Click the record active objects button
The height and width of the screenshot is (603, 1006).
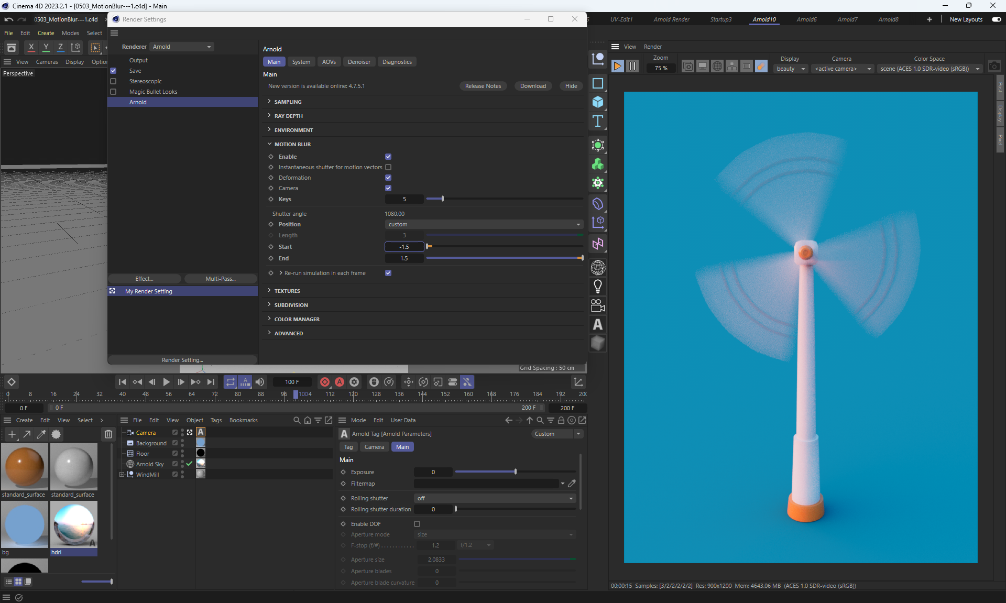pyautogui.click(x=325, y=382)
